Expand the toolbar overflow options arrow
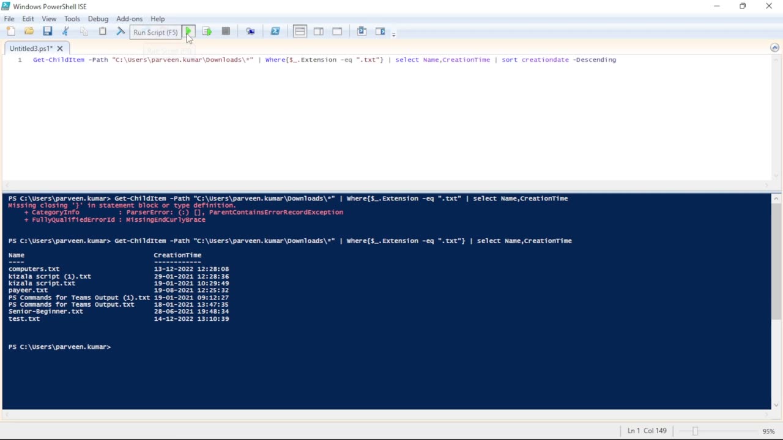 coord(393,34)
